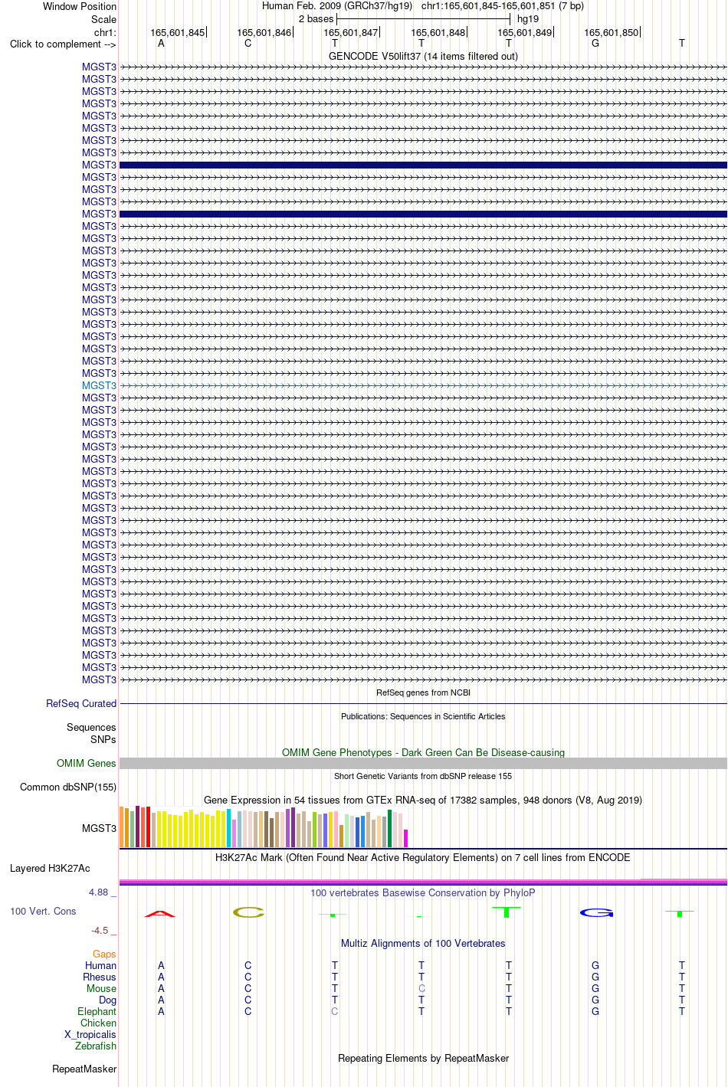The height and width of the screenshot is (1087, 728).
Task: Click the chr1:165,601,845-165,601,851 (7 bp) text
Action: [x=503, y=5]
